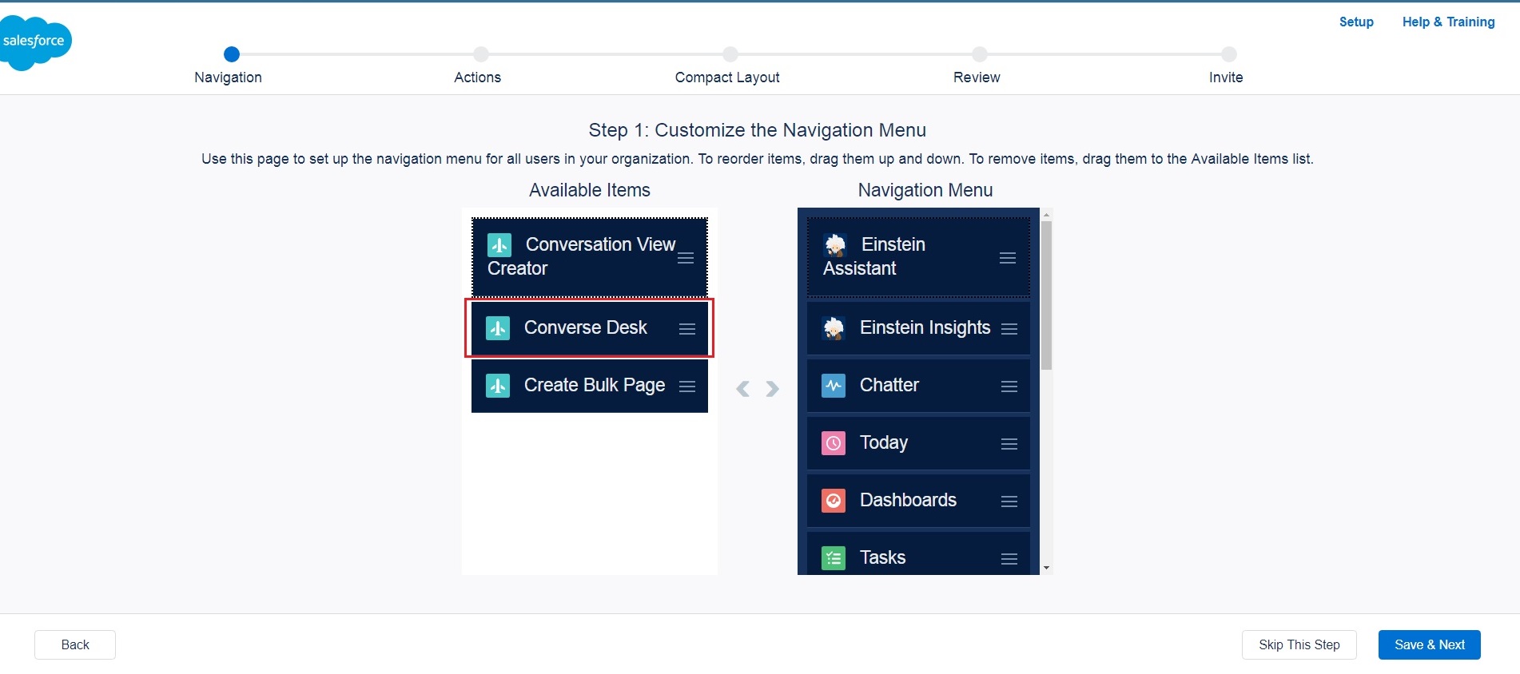Go to the Review step

(980, 54)
